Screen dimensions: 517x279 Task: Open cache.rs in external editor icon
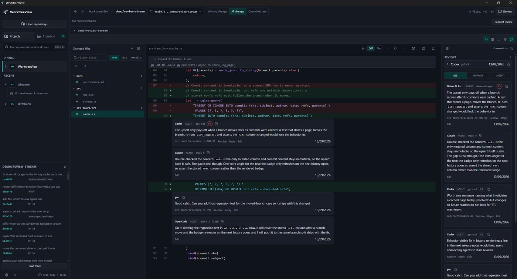(413, 48)
